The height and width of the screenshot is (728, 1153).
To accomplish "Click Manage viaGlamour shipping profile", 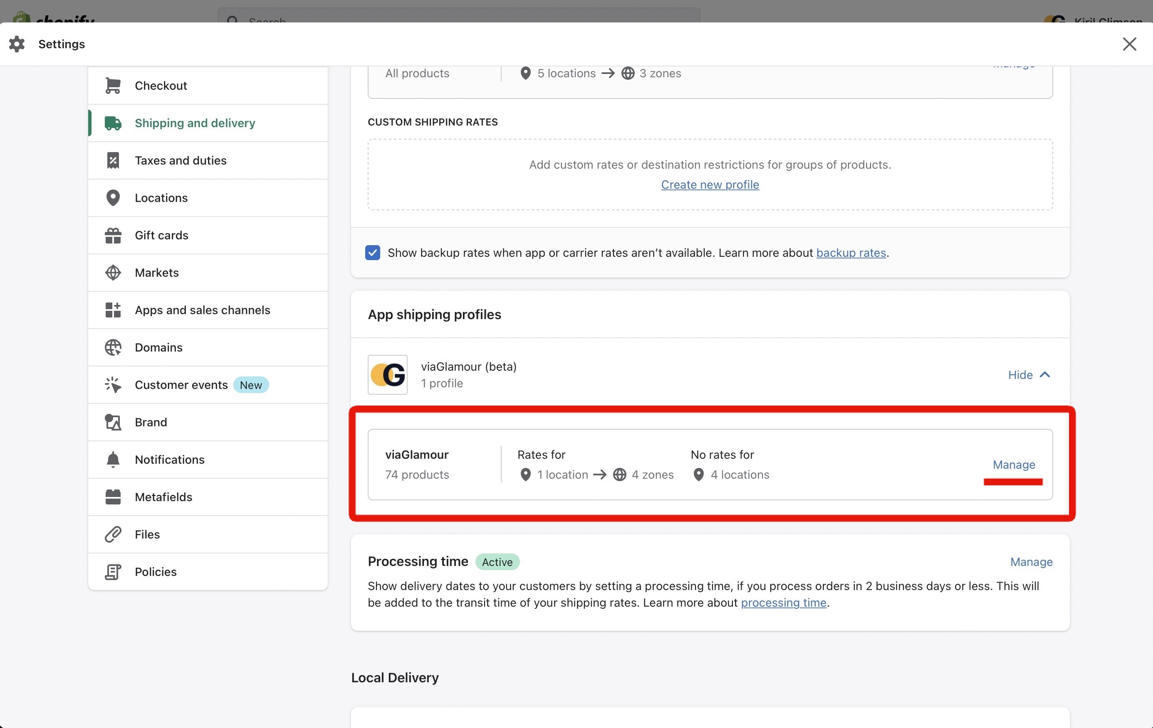I will 1014,465.
